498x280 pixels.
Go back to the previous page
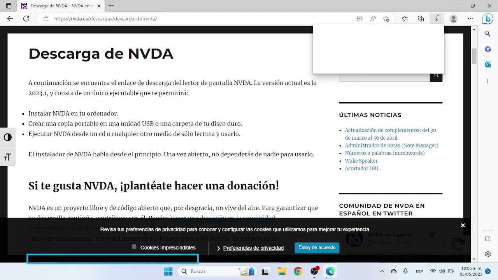10,18
